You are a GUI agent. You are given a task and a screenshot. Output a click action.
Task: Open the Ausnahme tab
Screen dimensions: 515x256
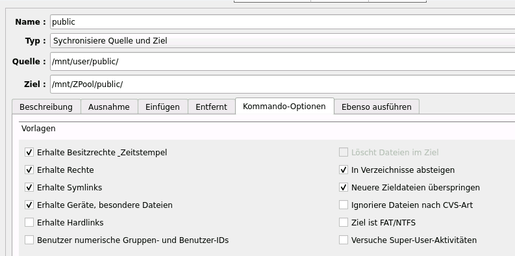click(109, 107)
